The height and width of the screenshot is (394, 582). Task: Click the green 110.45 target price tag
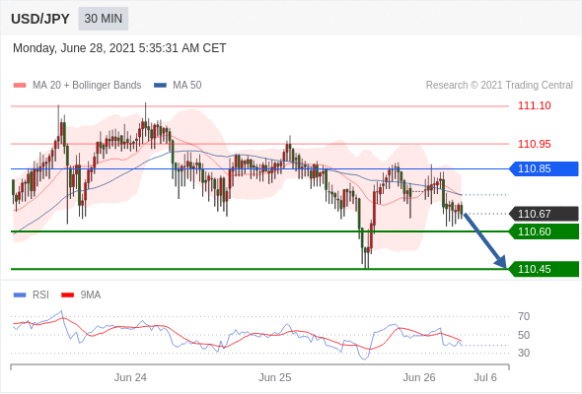point(545,269)
